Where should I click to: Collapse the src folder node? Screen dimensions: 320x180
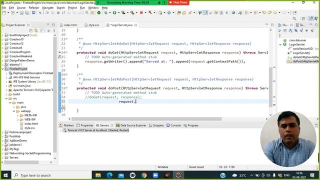pos(6,98)
